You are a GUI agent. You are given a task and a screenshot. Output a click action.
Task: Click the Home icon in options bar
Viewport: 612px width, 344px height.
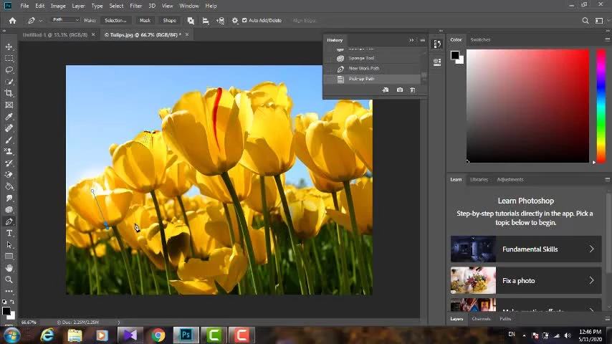click(x=12, y=20)
